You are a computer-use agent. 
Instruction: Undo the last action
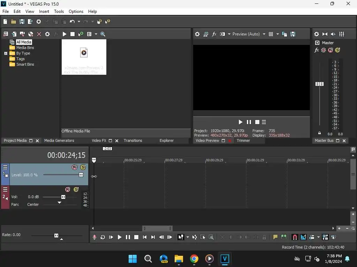72,22
